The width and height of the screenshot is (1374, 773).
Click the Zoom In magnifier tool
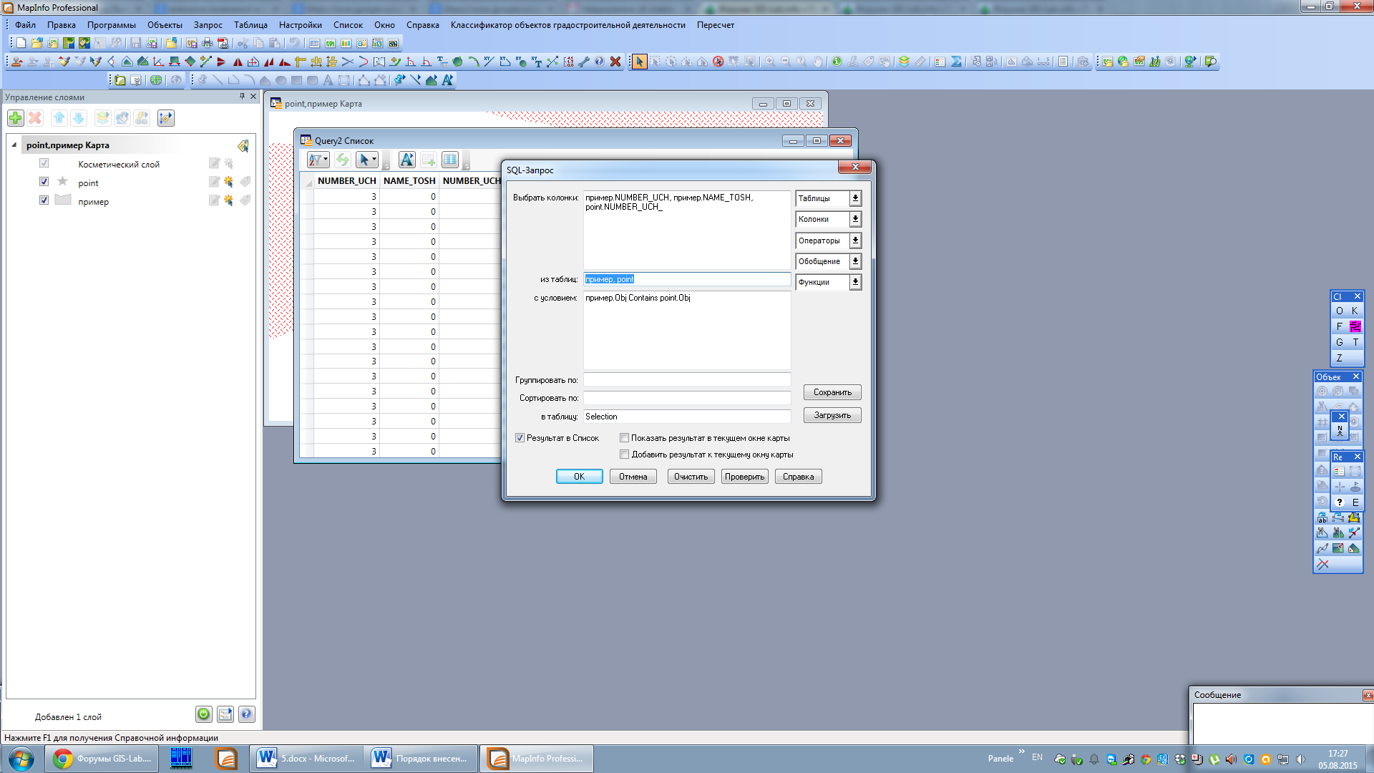pos(770,62)
